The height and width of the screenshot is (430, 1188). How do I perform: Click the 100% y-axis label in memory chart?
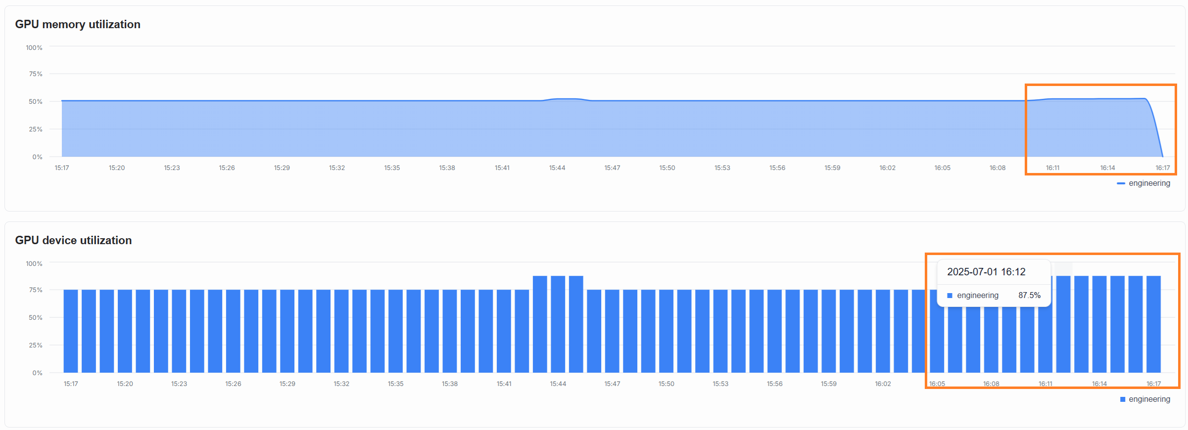tap(34, 48)
